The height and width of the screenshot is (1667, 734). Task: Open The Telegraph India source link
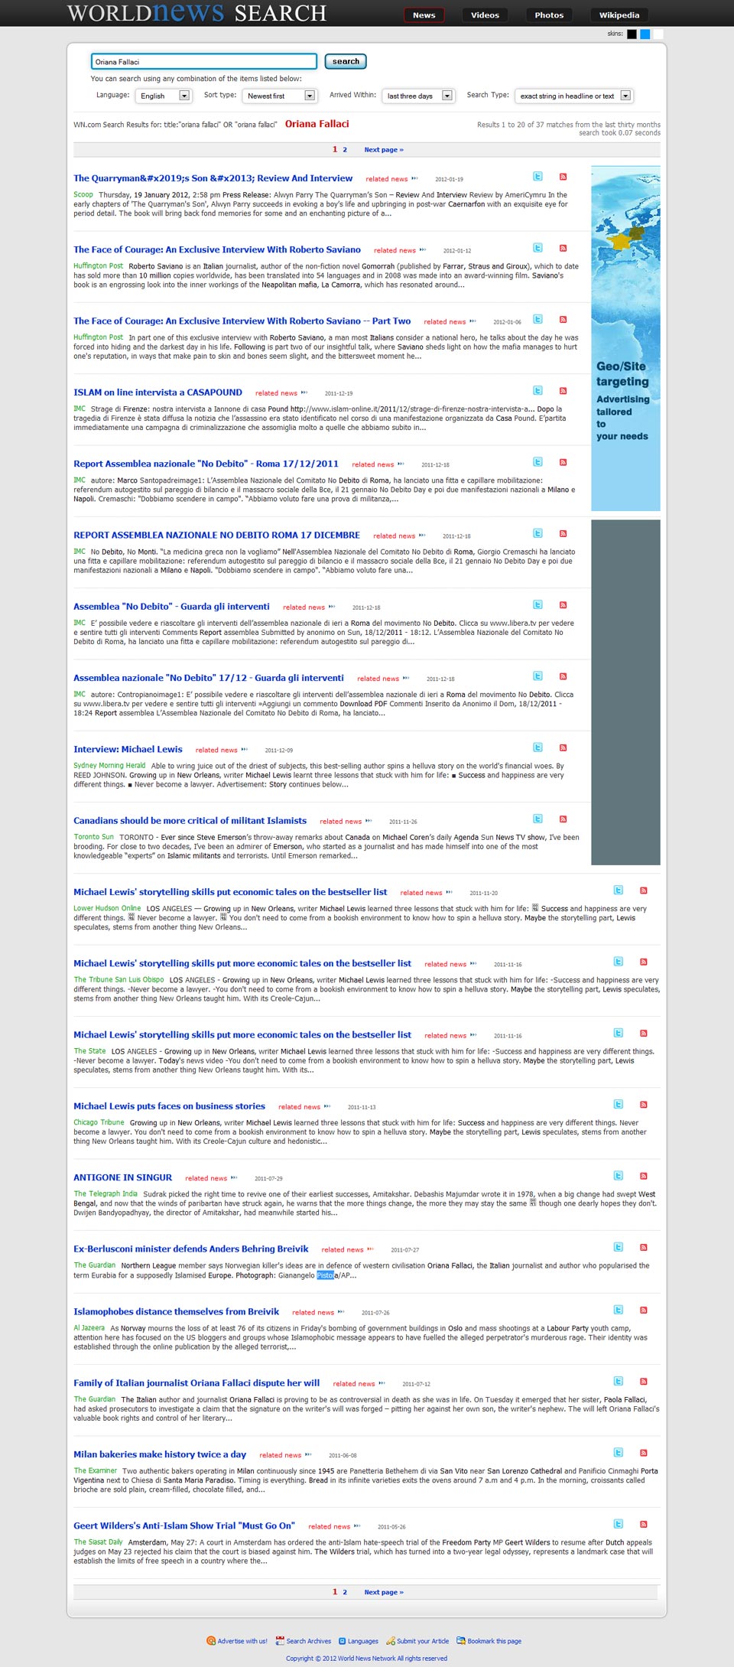pos(106,1193)
